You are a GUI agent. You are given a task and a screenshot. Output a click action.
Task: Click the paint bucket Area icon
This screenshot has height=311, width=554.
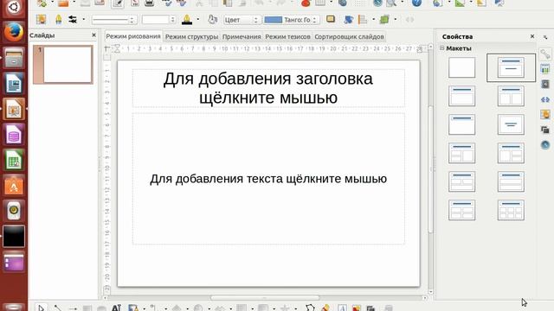point(212,19)
